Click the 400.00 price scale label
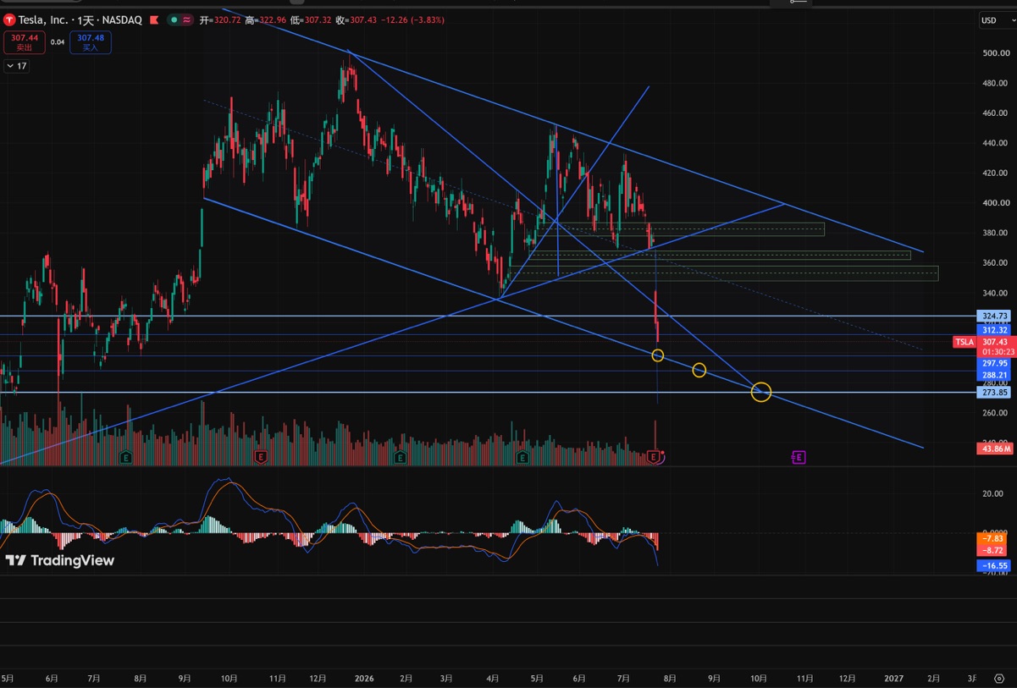Viewport: 1017px width, 688px height. point(994,203)
